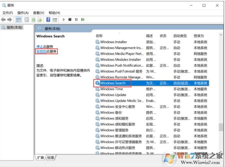This screenshot has height=167, width=225.
Task: Click the services list scrollbar thumb
Action: coord(221,127)
